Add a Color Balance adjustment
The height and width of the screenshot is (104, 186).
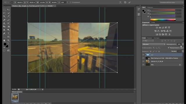click(158, 31)
